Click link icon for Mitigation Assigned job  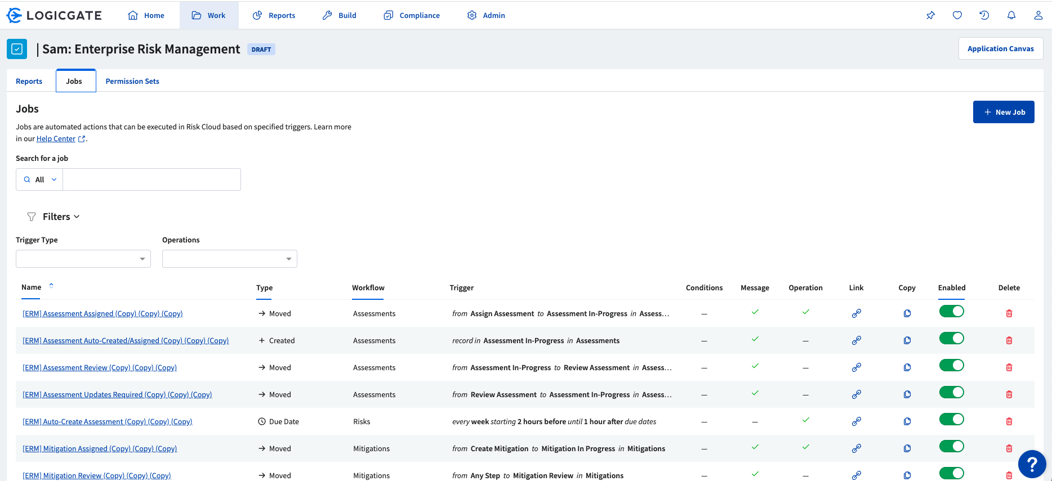coord(857,448)
